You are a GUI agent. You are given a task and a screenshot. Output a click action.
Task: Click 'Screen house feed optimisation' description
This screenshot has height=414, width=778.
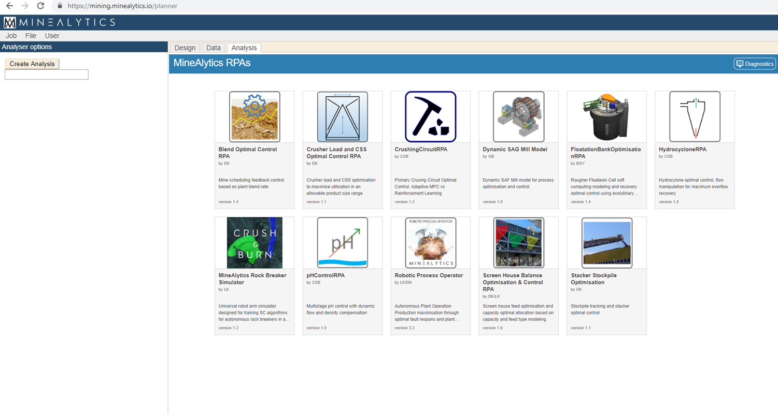tap(518, 312)
